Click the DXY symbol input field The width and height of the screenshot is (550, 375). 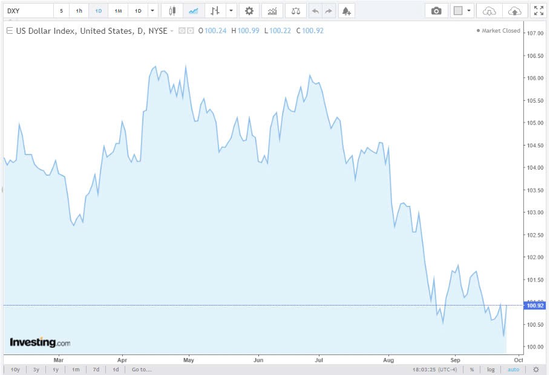click(x=27, y=11)
